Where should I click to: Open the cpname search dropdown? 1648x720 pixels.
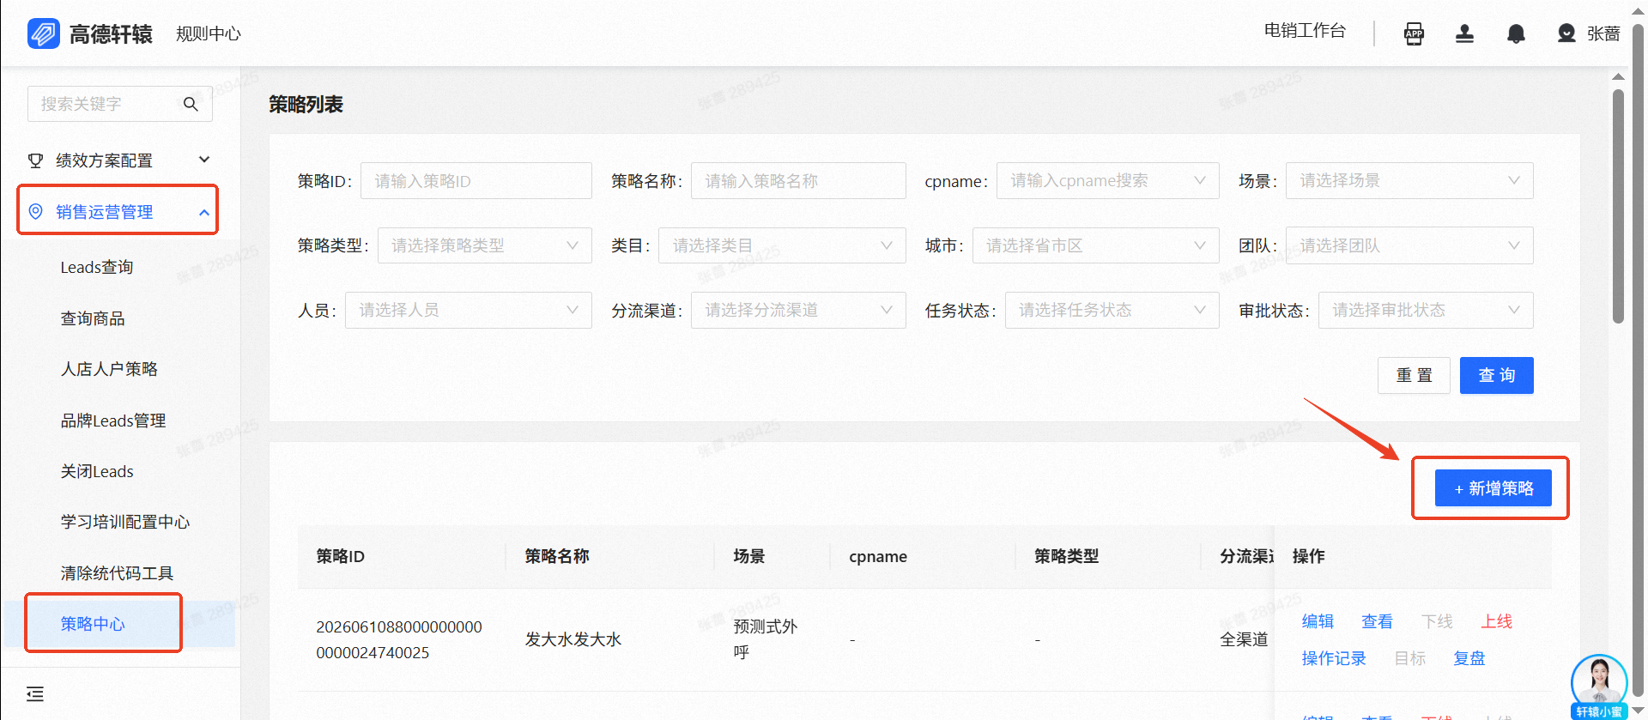pos(1107,181)
